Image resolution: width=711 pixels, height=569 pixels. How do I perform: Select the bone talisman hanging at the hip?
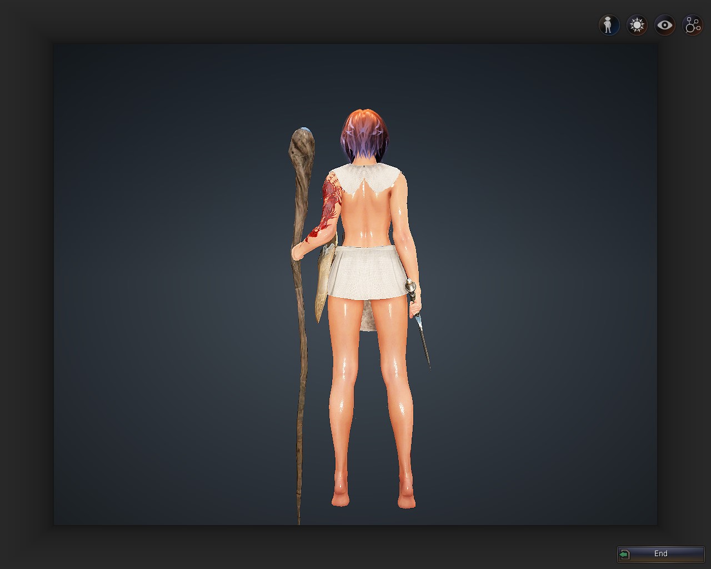(324, 283)
